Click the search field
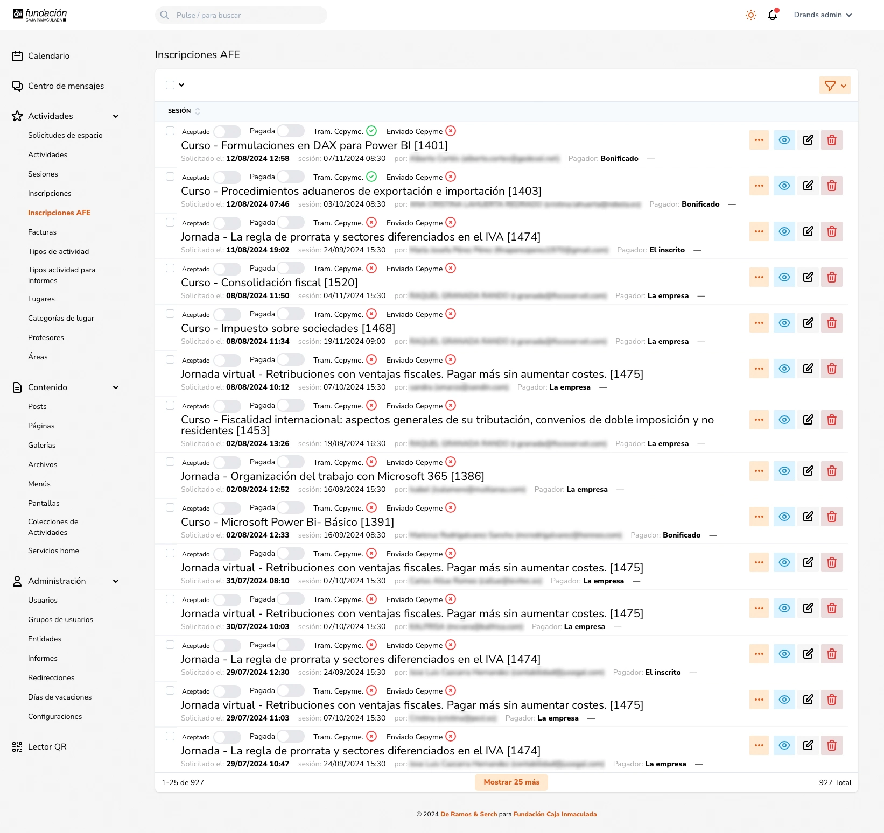The image size is (884, 833). [x=241, y=15]
